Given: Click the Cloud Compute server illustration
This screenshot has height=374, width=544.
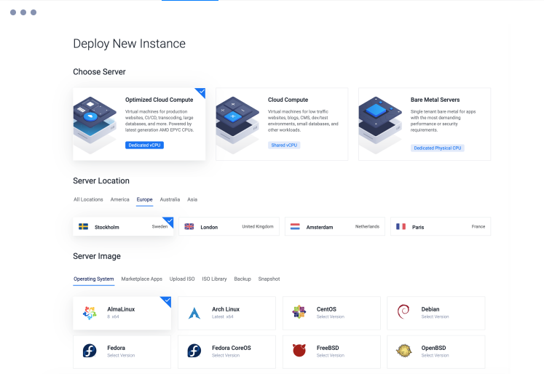Looking at the screenshot, I should (x=237, y=124).
